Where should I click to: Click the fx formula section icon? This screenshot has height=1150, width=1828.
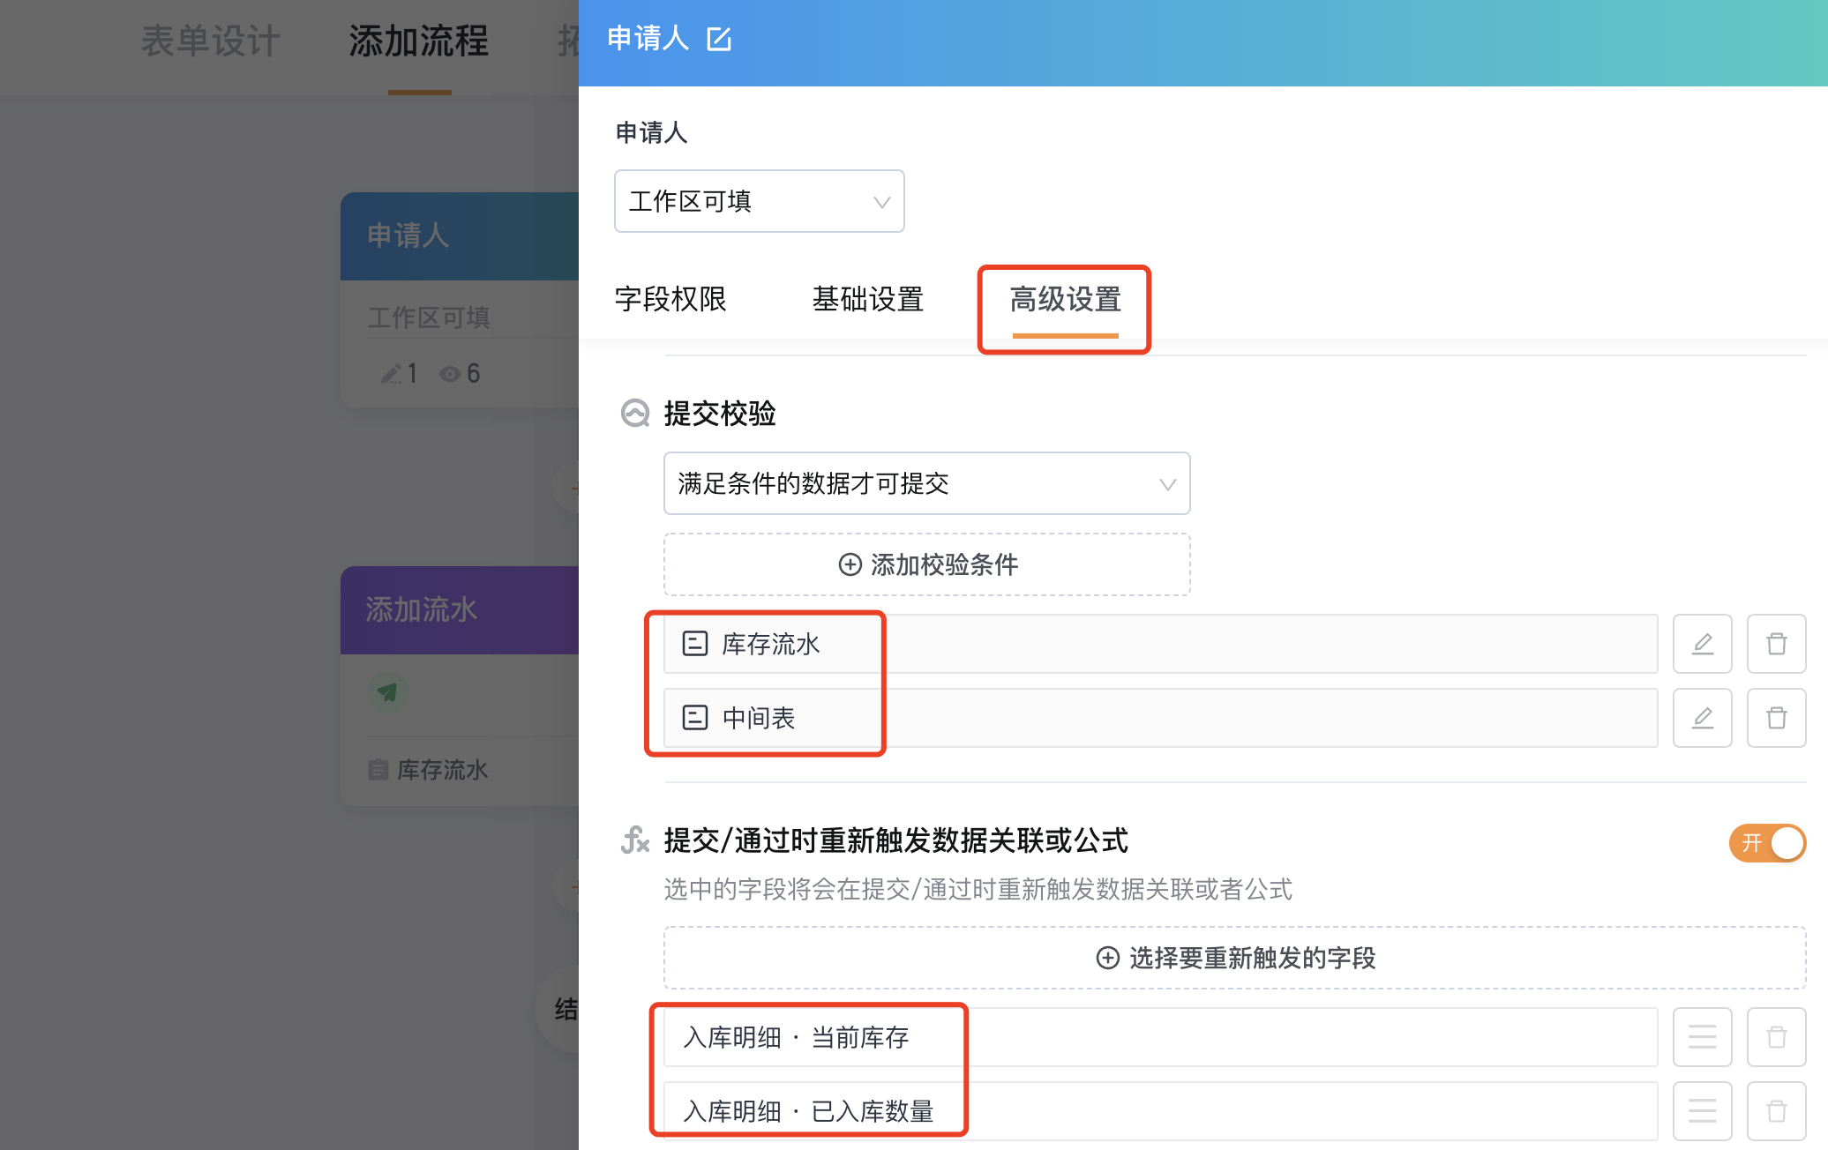[635, 840]
